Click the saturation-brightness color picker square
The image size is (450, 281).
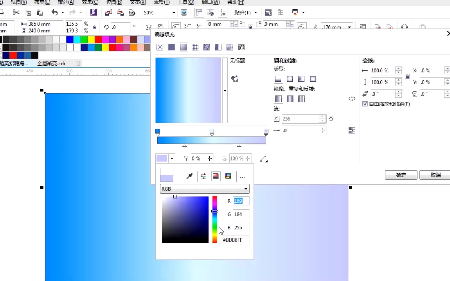click(x=185, y=220)
